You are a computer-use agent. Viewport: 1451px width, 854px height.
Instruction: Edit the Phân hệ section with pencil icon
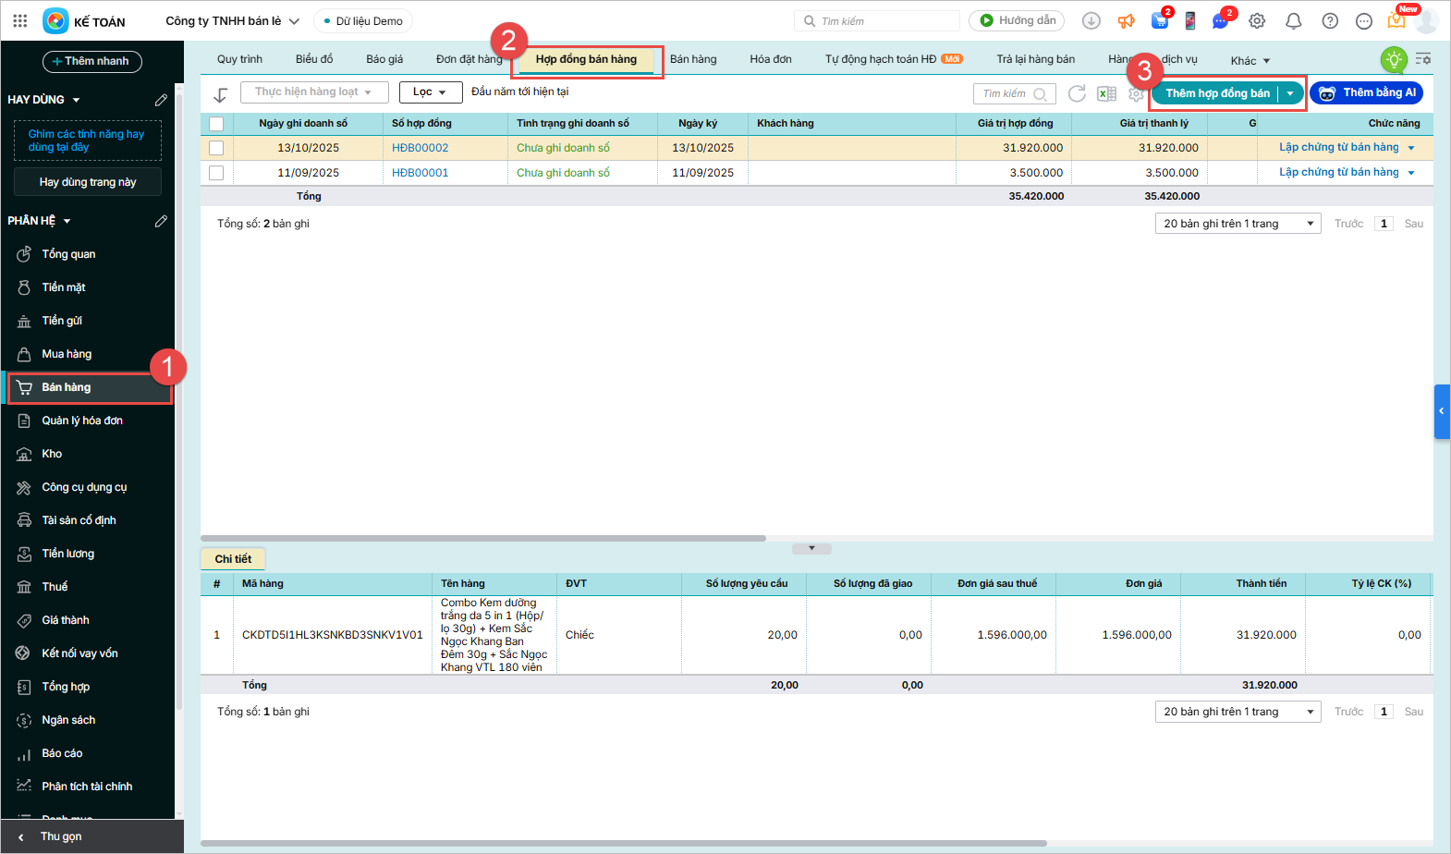coord(161,221)
